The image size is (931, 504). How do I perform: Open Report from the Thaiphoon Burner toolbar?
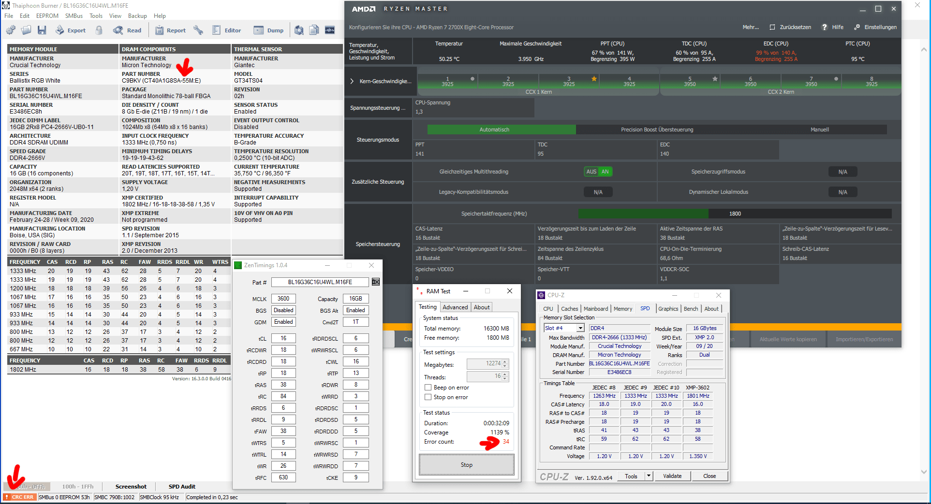(x=170, y=30)
